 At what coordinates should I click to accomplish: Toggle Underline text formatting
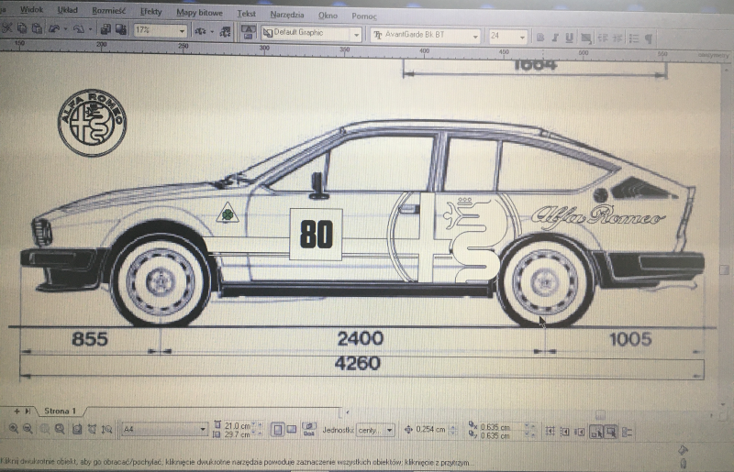[x=570, y=38]
